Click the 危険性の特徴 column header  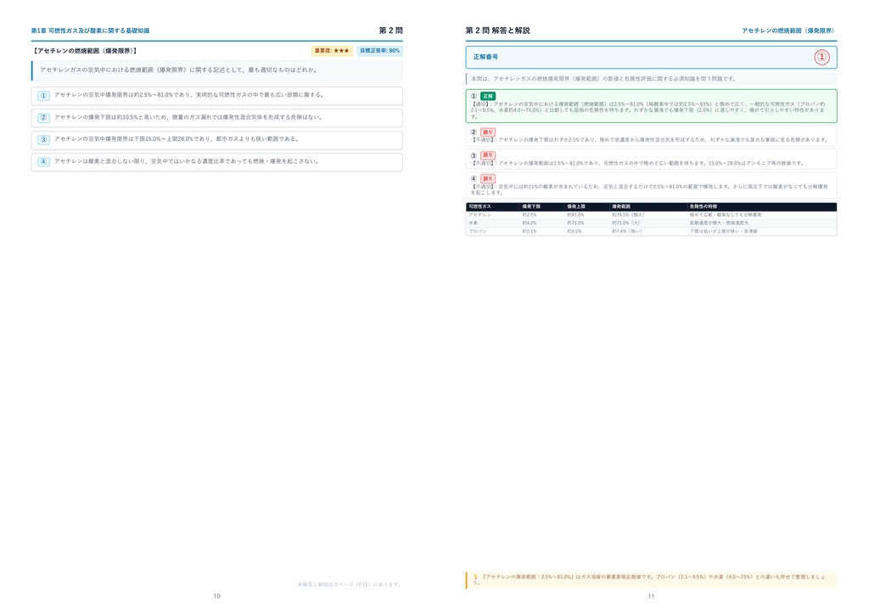704,207
